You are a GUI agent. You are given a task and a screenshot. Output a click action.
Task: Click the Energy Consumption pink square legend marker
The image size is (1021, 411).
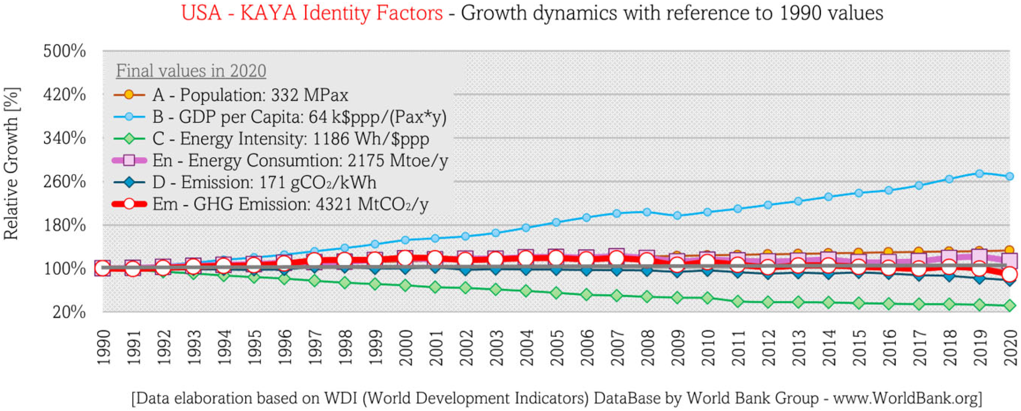[129, 161]
